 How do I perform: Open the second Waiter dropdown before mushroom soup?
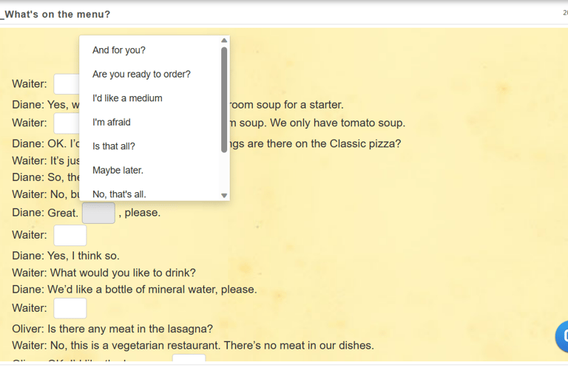[67, 123]
